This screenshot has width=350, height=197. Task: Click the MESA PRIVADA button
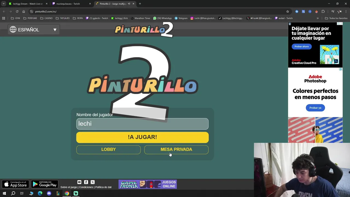[176, 150]
